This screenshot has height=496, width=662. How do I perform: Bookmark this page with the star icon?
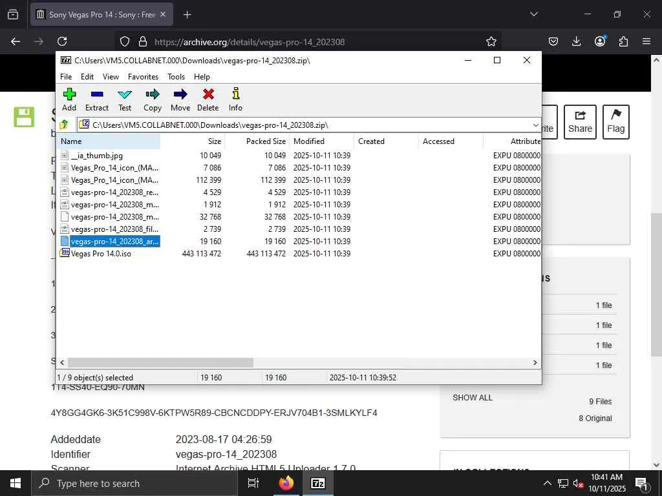pyautogui.click(x=491, y=41)
